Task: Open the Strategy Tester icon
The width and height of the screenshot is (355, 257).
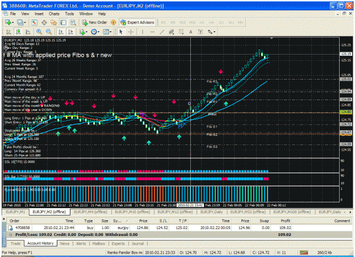Action: tap(73, 22)
